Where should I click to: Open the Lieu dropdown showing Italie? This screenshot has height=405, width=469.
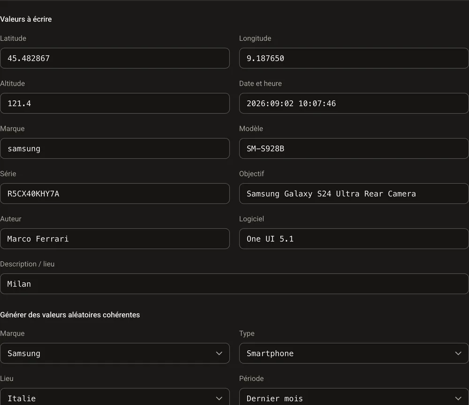(x=115, y=397)
